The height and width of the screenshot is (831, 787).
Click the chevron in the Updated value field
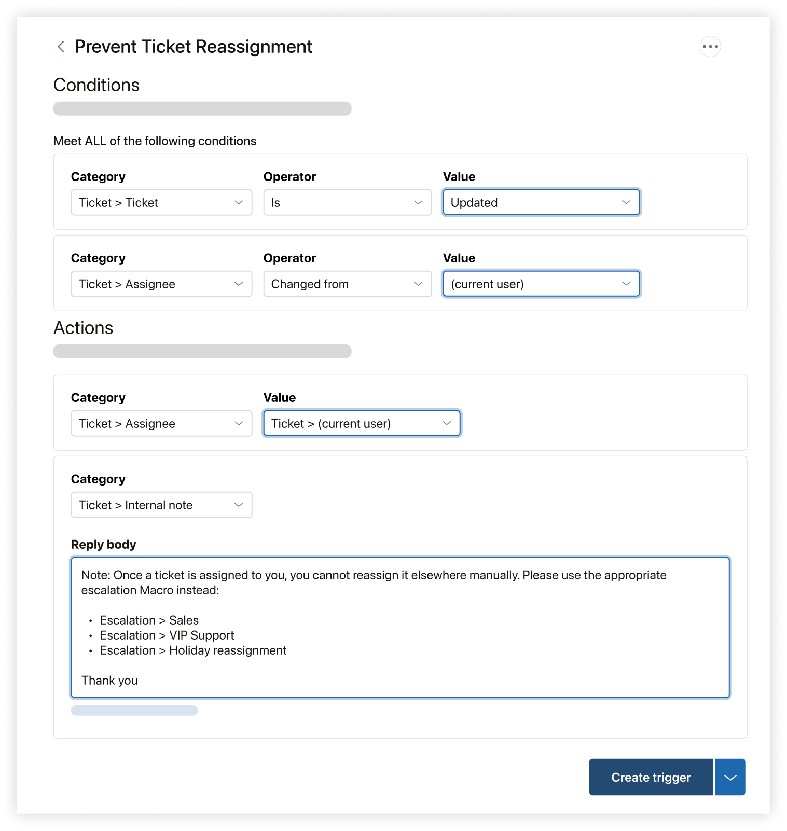626,202
